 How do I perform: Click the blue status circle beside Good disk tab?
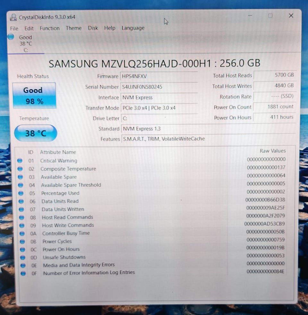(11, 37)
